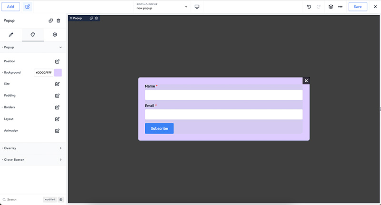Click the Email input field
Image resolution: width=381 pixels, height=205 pixels.
point(224,114)
